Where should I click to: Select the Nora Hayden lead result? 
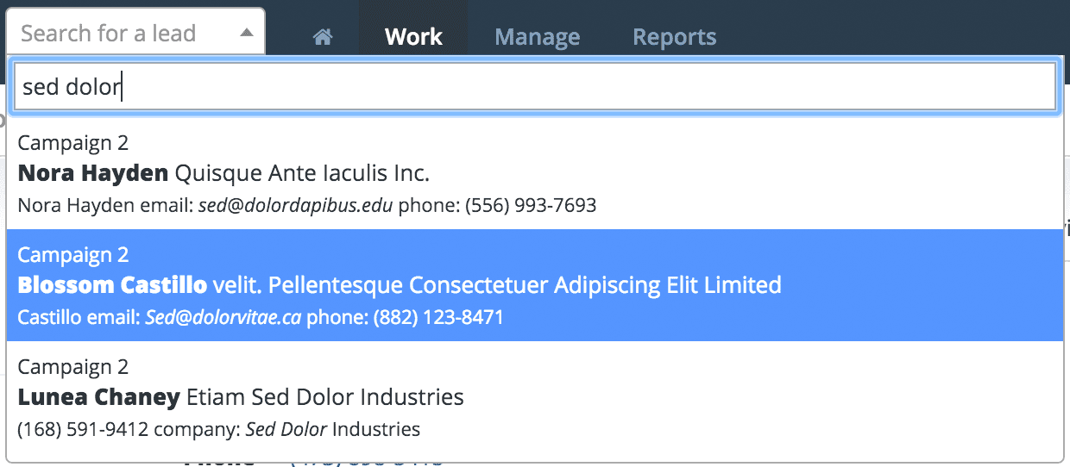pyautogui.click(x=535, y=173)
